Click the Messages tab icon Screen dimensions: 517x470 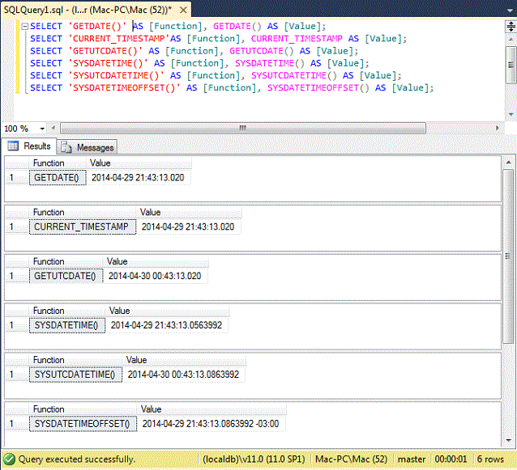pos(66,147)
